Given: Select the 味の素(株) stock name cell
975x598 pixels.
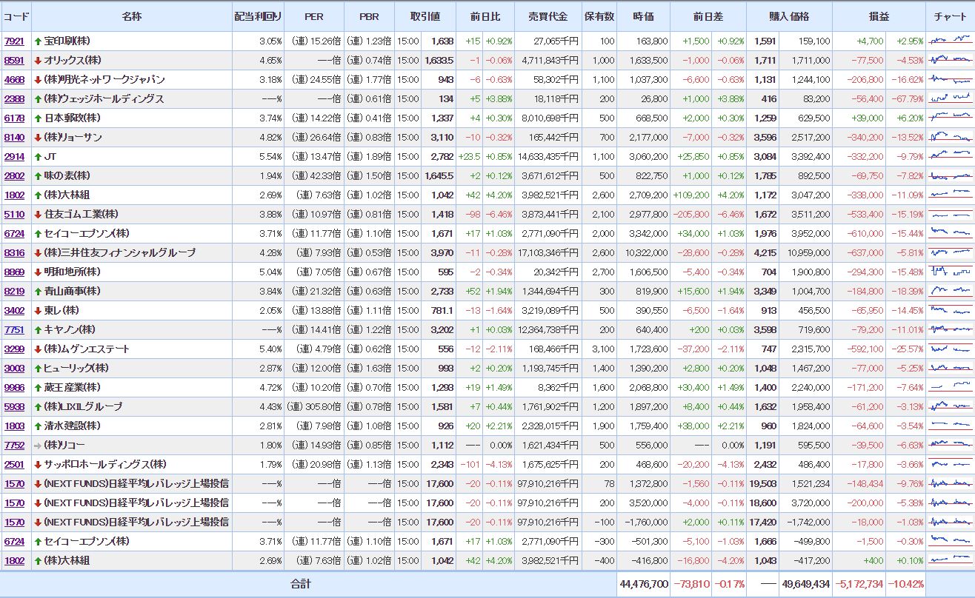Looking at the screenshot, I should pos(67,176).
